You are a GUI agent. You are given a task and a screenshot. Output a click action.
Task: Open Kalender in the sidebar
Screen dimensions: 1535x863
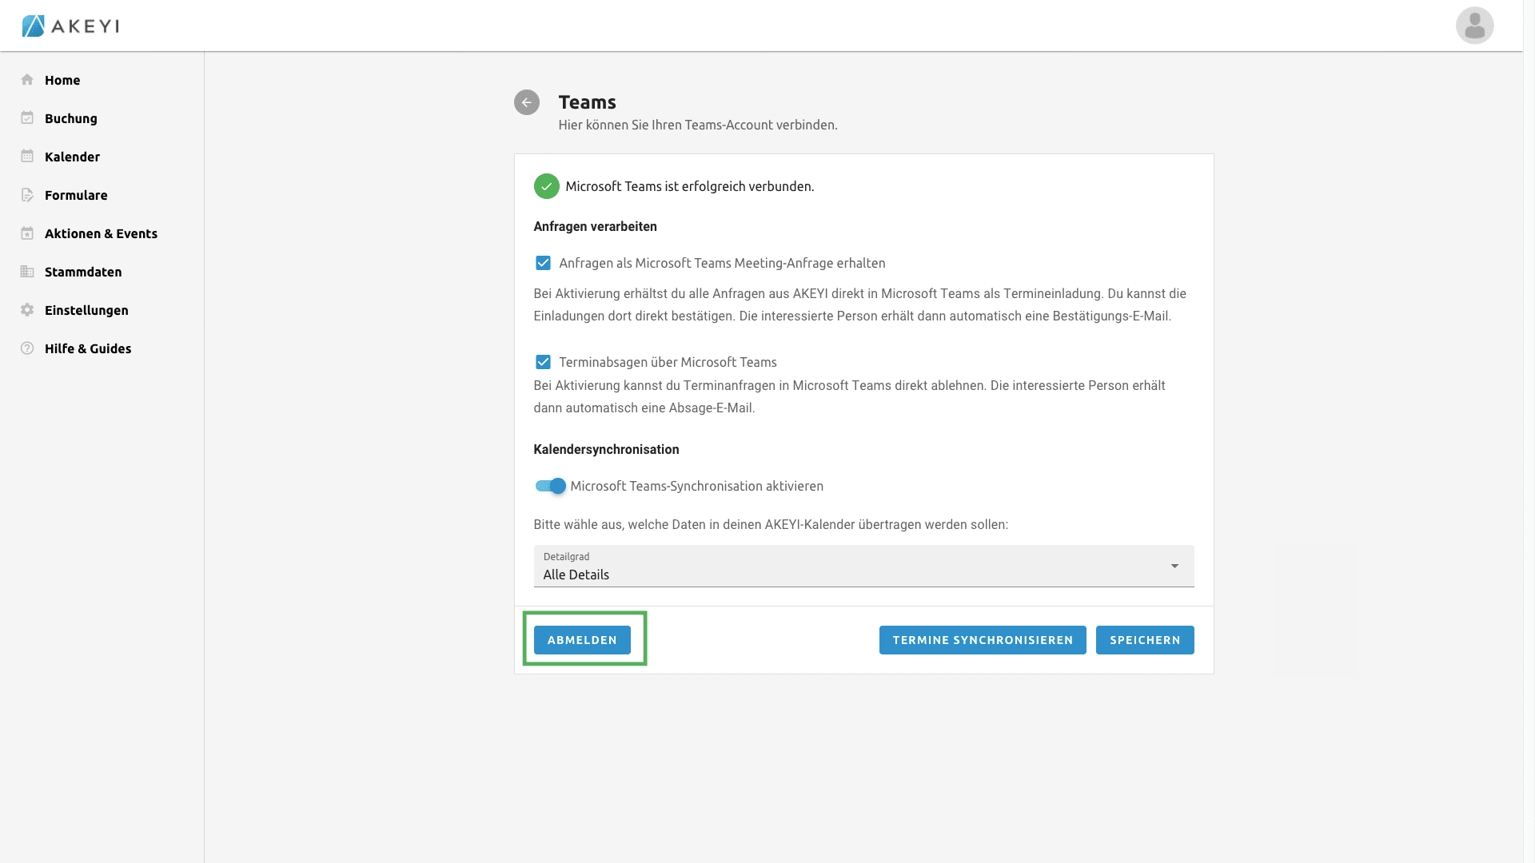click(x=72, y=157)
